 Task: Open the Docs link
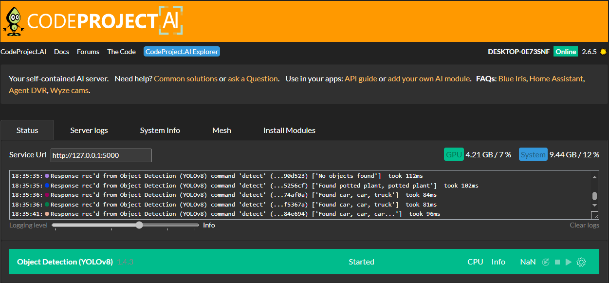coord(61,52)
